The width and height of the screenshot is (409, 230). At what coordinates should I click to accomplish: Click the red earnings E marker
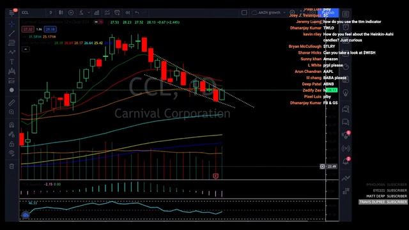tap(215, 176)
